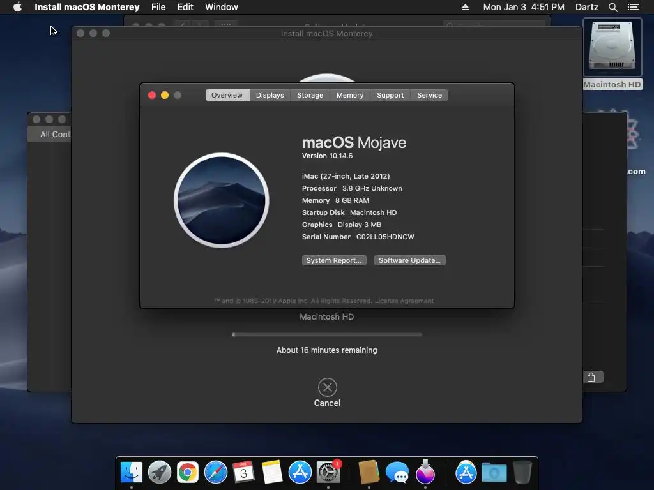654x490 pixels.
Task: Click the System Report... button
Action: [x=334, y=260]
